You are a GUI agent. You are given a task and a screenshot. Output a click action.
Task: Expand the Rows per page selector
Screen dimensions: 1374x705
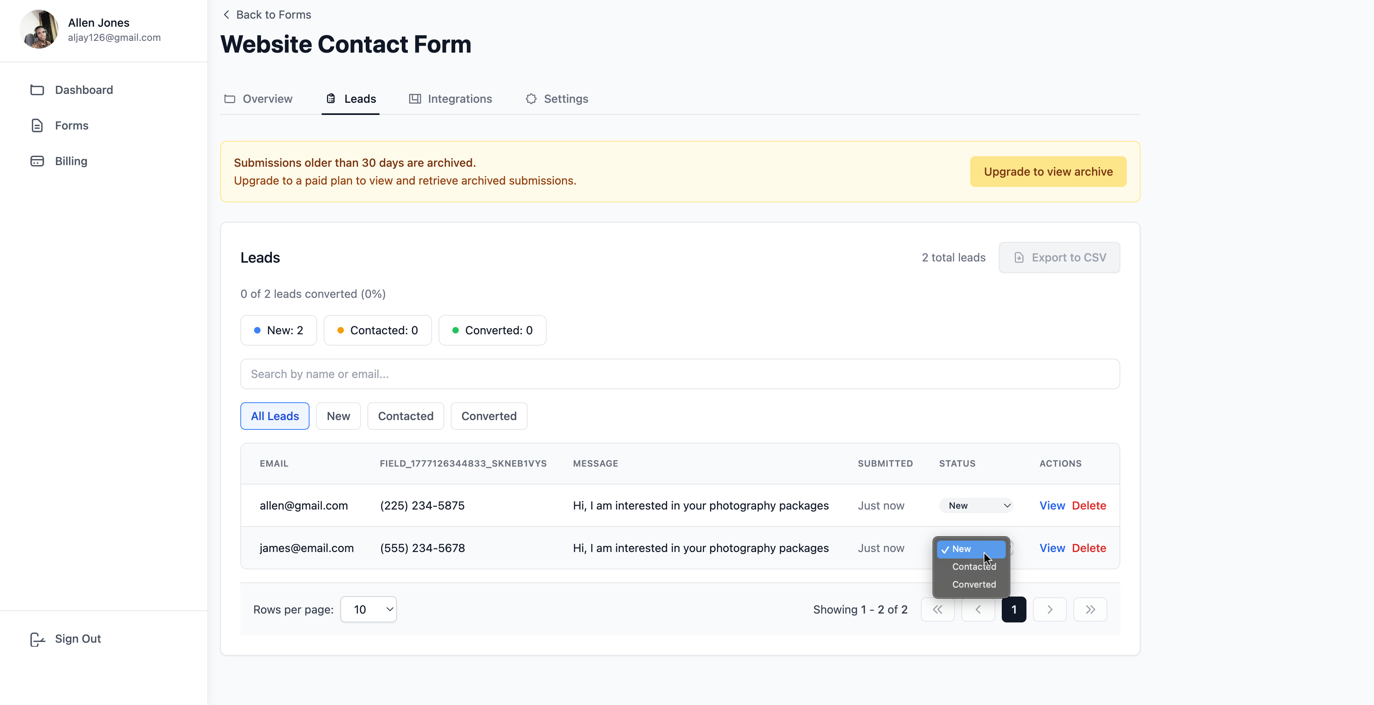point(369,609)
